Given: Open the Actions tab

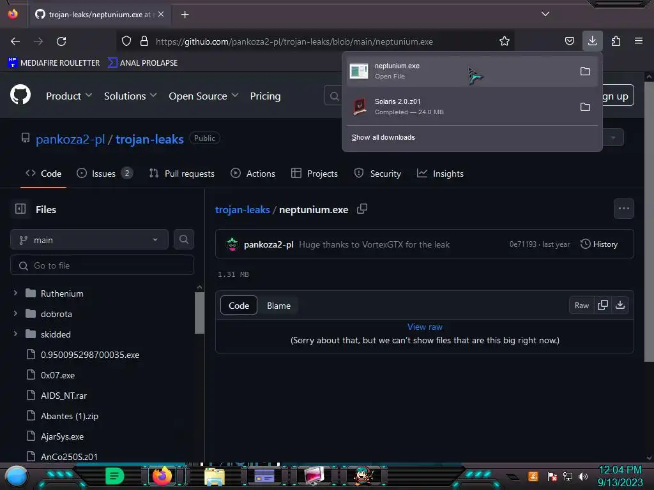Looking at the screenshot, I should (253, 174).
